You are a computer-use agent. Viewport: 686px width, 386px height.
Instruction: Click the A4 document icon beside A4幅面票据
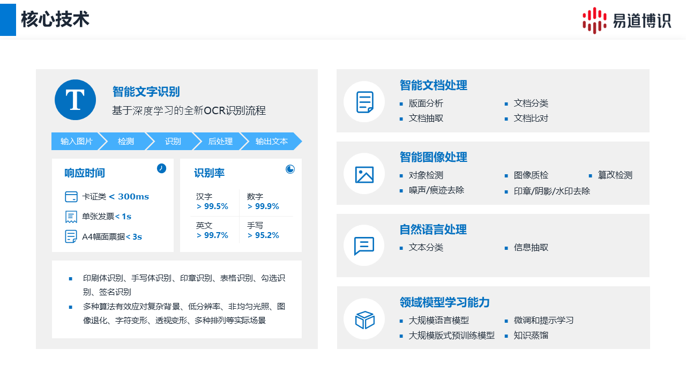(71, 236)
